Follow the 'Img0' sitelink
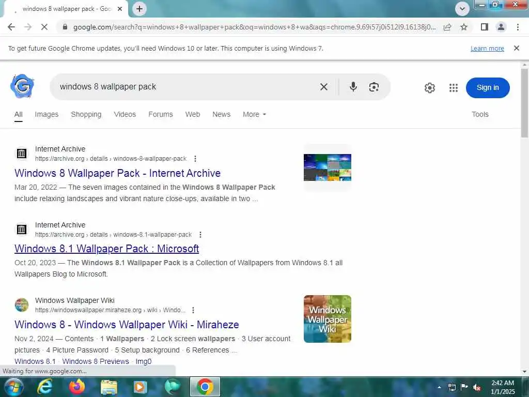This screenshot has height=397, width=529. (144, 361)
